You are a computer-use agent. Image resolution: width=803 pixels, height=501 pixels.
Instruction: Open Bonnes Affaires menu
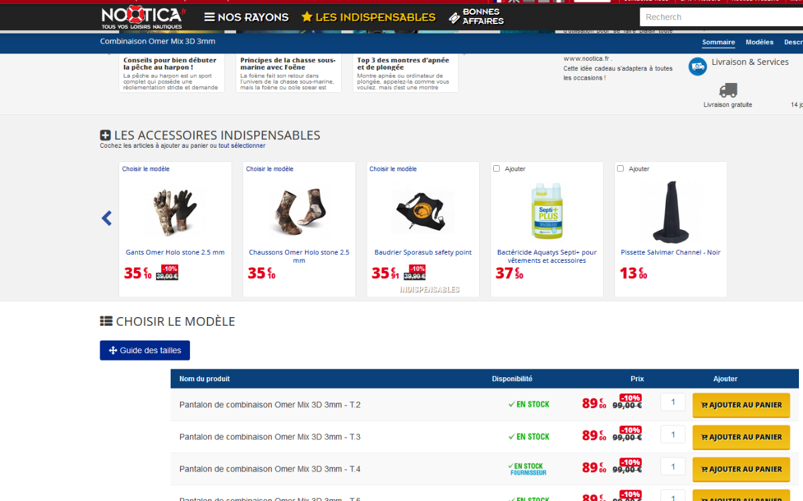coord(476,17)
